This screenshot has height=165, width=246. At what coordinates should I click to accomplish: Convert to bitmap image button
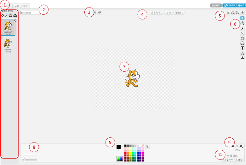point(232,160)
